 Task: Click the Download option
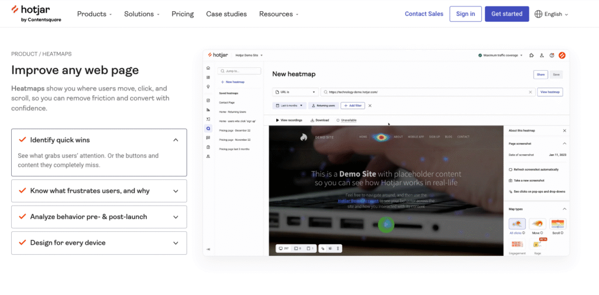tap(320, 120)
